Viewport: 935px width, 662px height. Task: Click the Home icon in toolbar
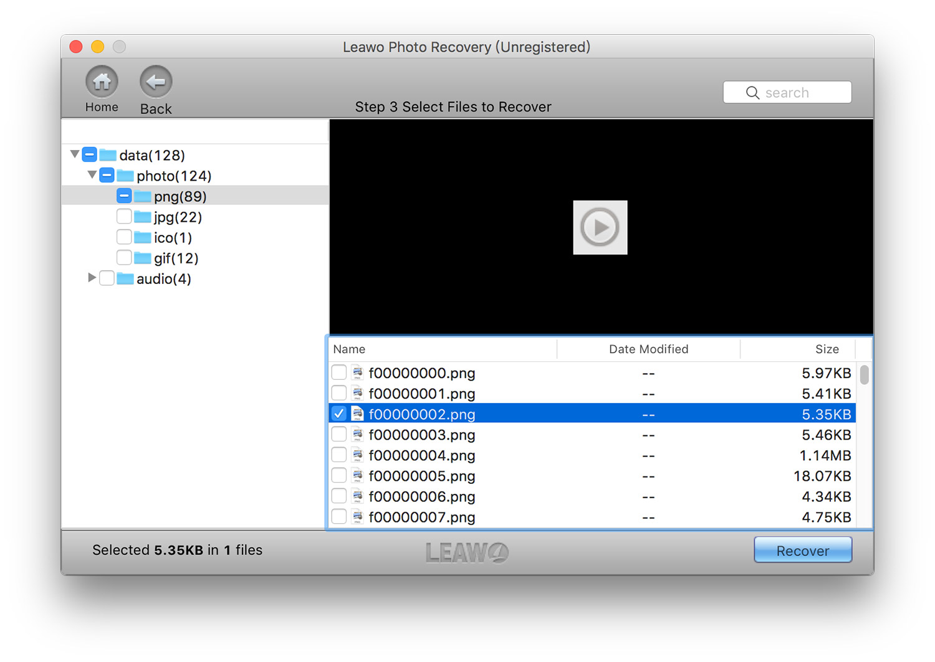tap(102, 82)
